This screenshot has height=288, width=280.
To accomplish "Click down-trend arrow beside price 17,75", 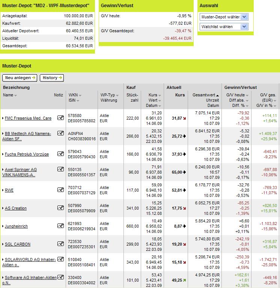I will tap(184, 208).
